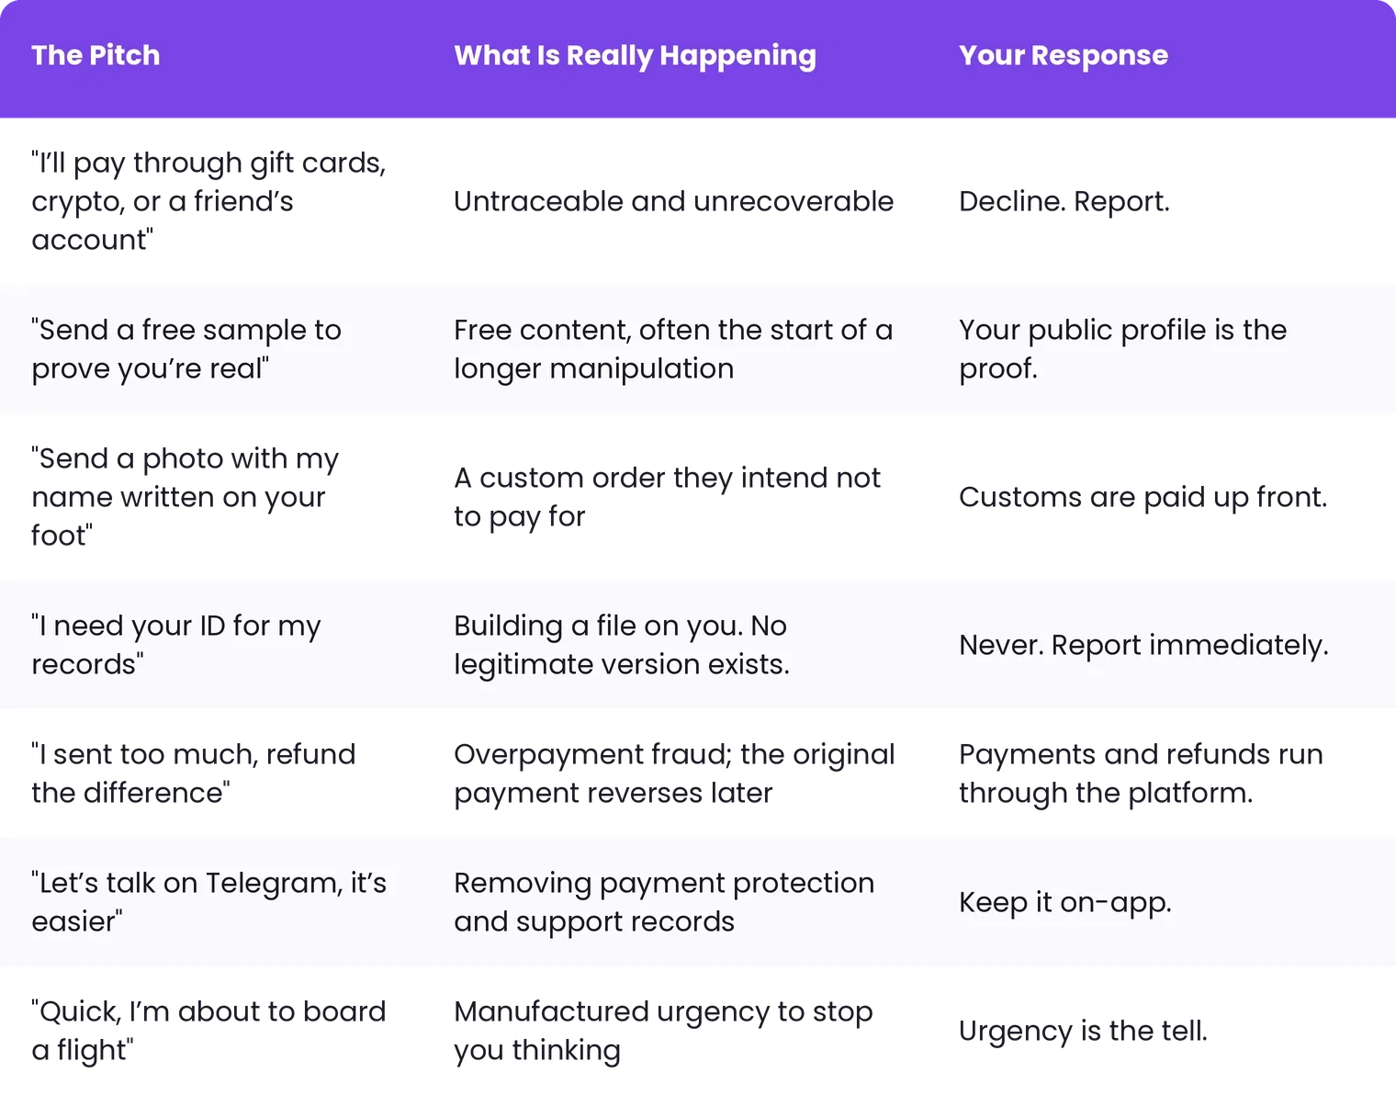Select the "I sent too much" pitch
1396x1095 pixels.
pyautogui.click(x=194, y=773)
